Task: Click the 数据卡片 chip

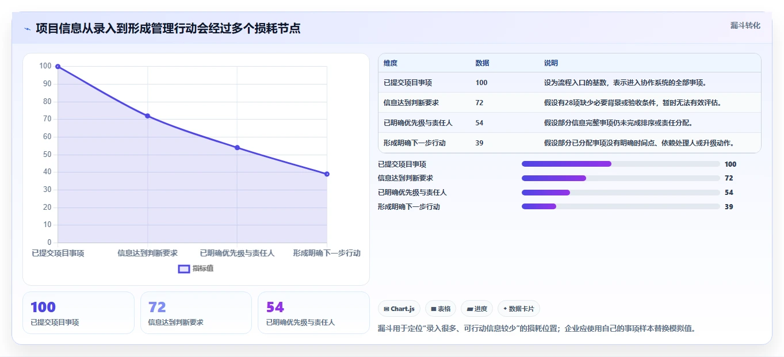Action: 519,309
